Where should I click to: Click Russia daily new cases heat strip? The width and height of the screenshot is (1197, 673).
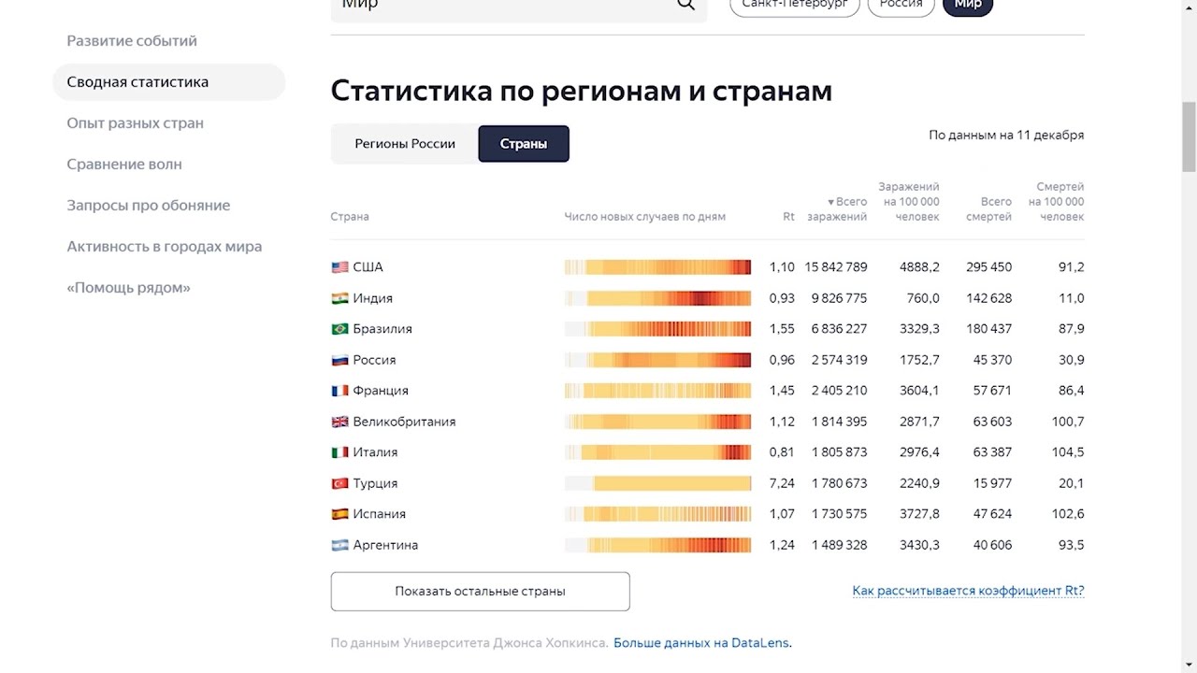657,360
